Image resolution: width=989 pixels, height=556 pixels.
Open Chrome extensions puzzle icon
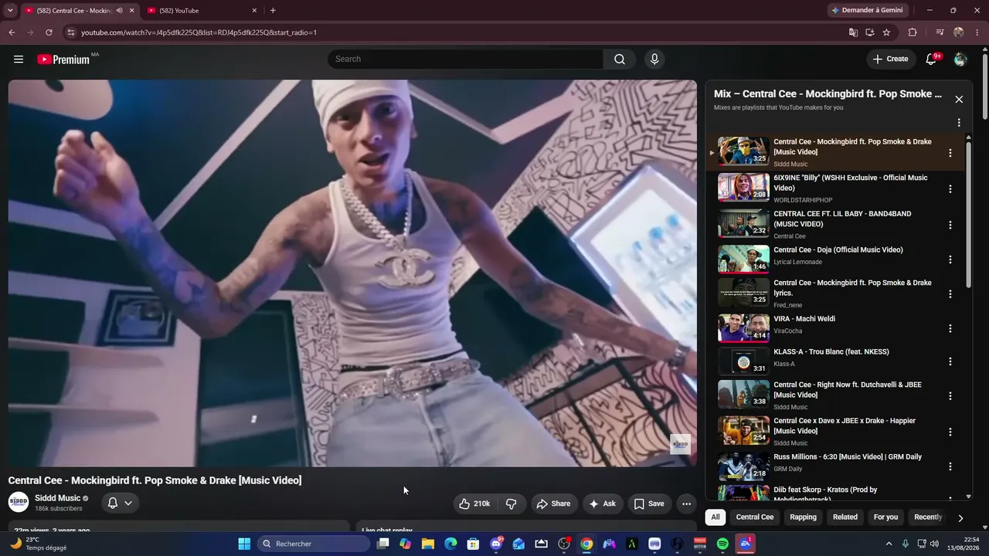913,32
